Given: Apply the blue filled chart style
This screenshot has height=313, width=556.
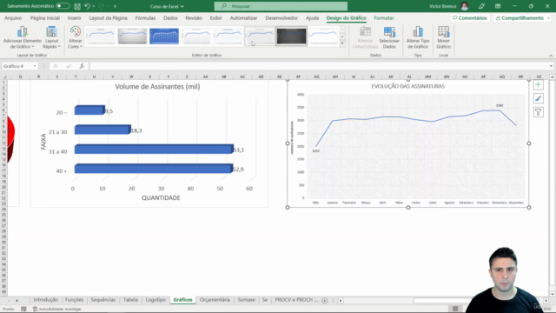Looking at the screenshot, I should pyautogui.click(x=164, y=37).
